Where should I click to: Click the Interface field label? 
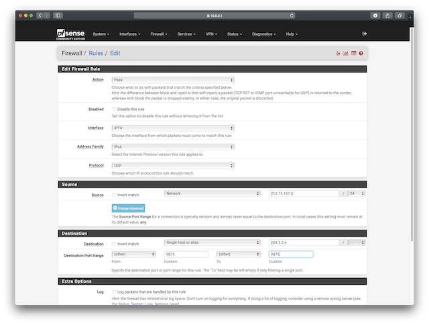(96, 128)
